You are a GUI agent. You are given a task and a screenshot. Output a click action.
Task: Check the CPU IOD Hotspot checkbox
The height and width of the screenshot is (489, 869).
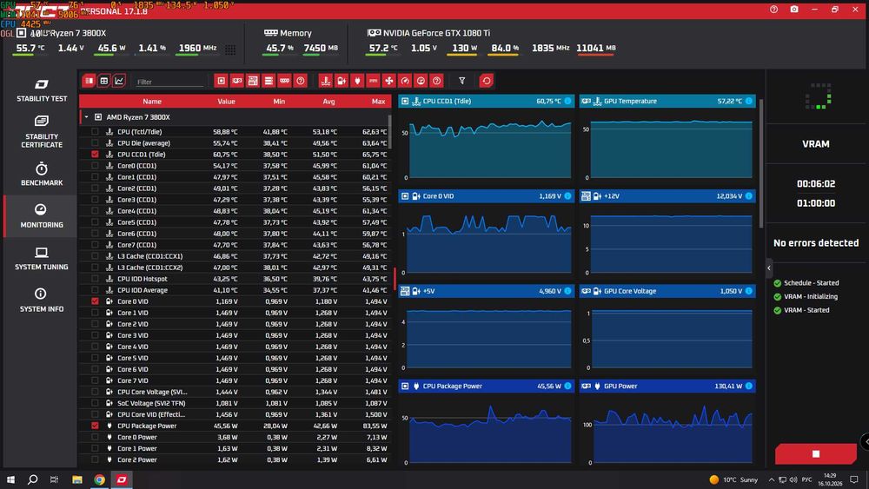tap(95, 279)
